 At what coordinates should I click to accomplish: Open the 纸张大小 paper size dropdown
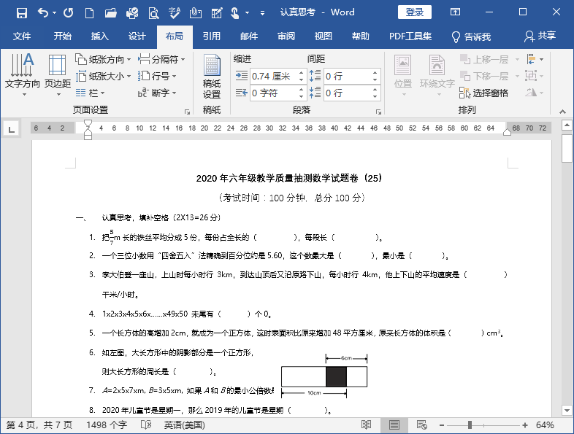(104, 76)
